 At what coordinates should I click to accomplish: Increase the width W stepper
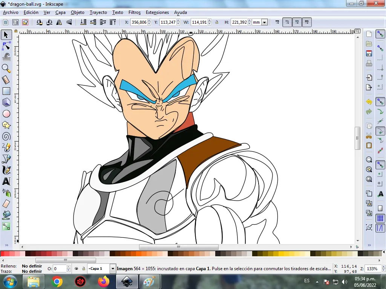pos(210,20)
